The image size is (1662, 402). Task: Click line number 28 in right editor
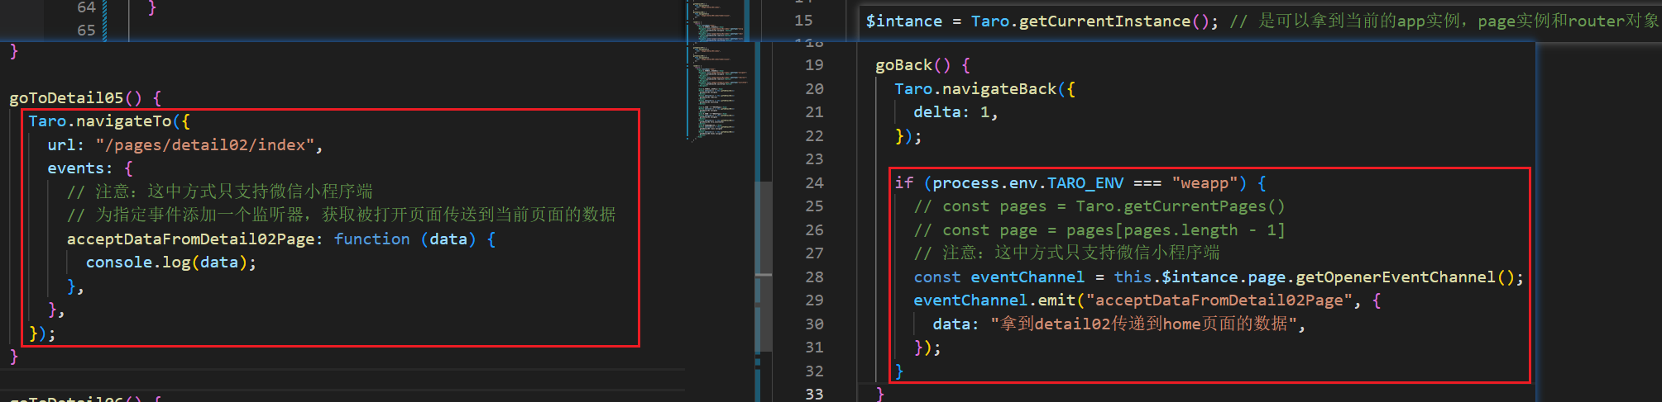pos(814,277)
